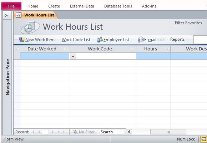Viewport: 207px width, 143px height.
Task: Click the current record number box
Action: pyautogui.click(x=45, y=132)
